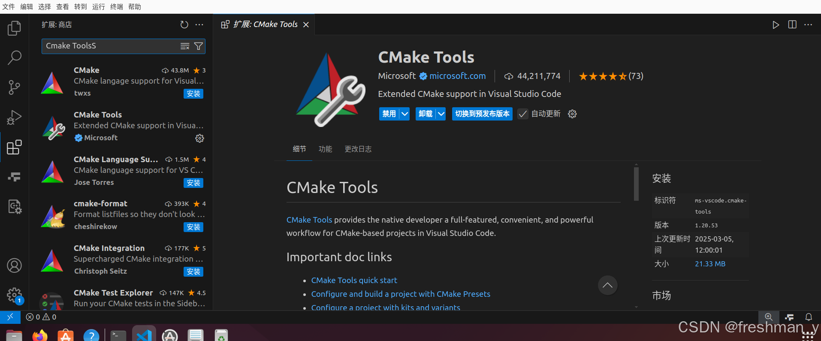
Task: Open the CMake Tools list item gear
Action: coord(199,138)
